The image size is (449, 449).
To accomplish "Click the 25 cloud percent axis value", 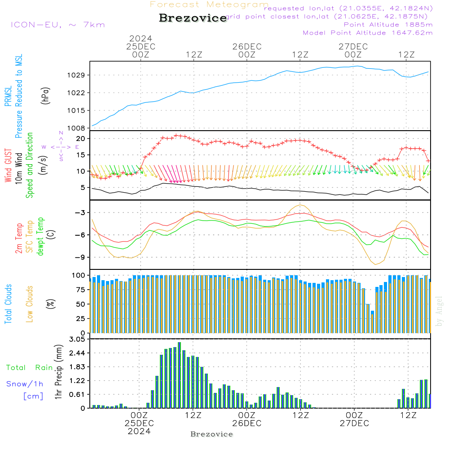I will [x=81, y=319].
